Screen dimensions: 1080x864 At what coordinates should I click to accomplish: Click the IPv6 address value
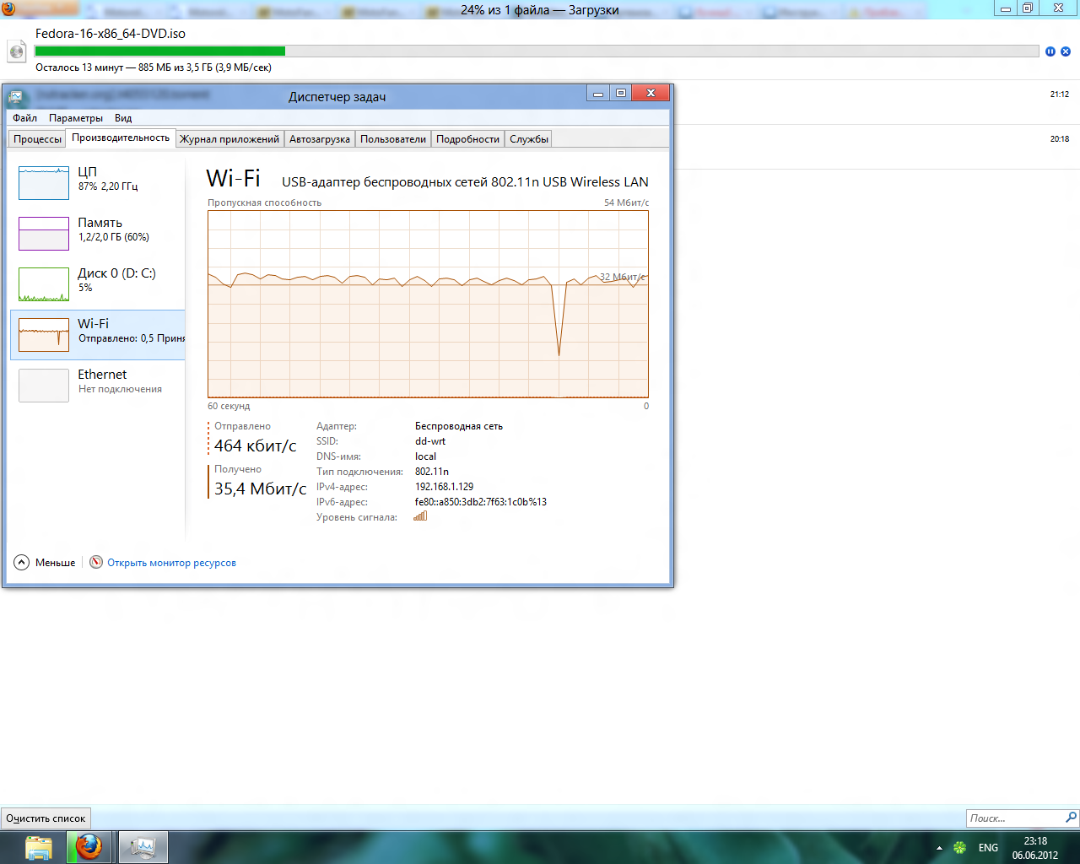tap(481, 502)
